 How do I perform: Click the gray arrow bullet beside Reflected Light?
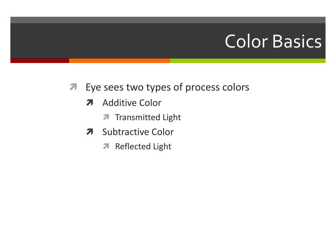click(x=106, y=146)
